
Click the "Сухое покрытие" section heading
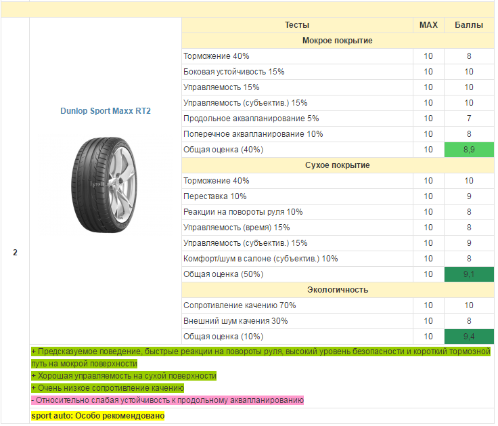pos(337,165)
